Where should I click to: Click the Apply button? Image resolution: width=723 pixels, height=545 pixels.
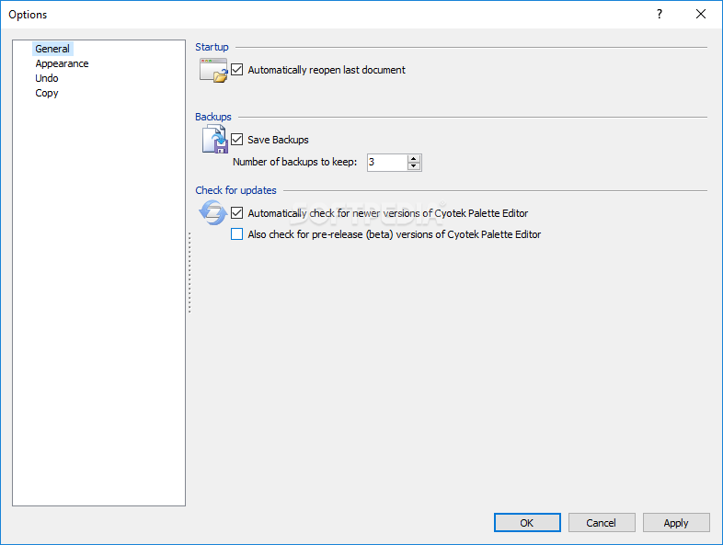click(x=676, y=523)
